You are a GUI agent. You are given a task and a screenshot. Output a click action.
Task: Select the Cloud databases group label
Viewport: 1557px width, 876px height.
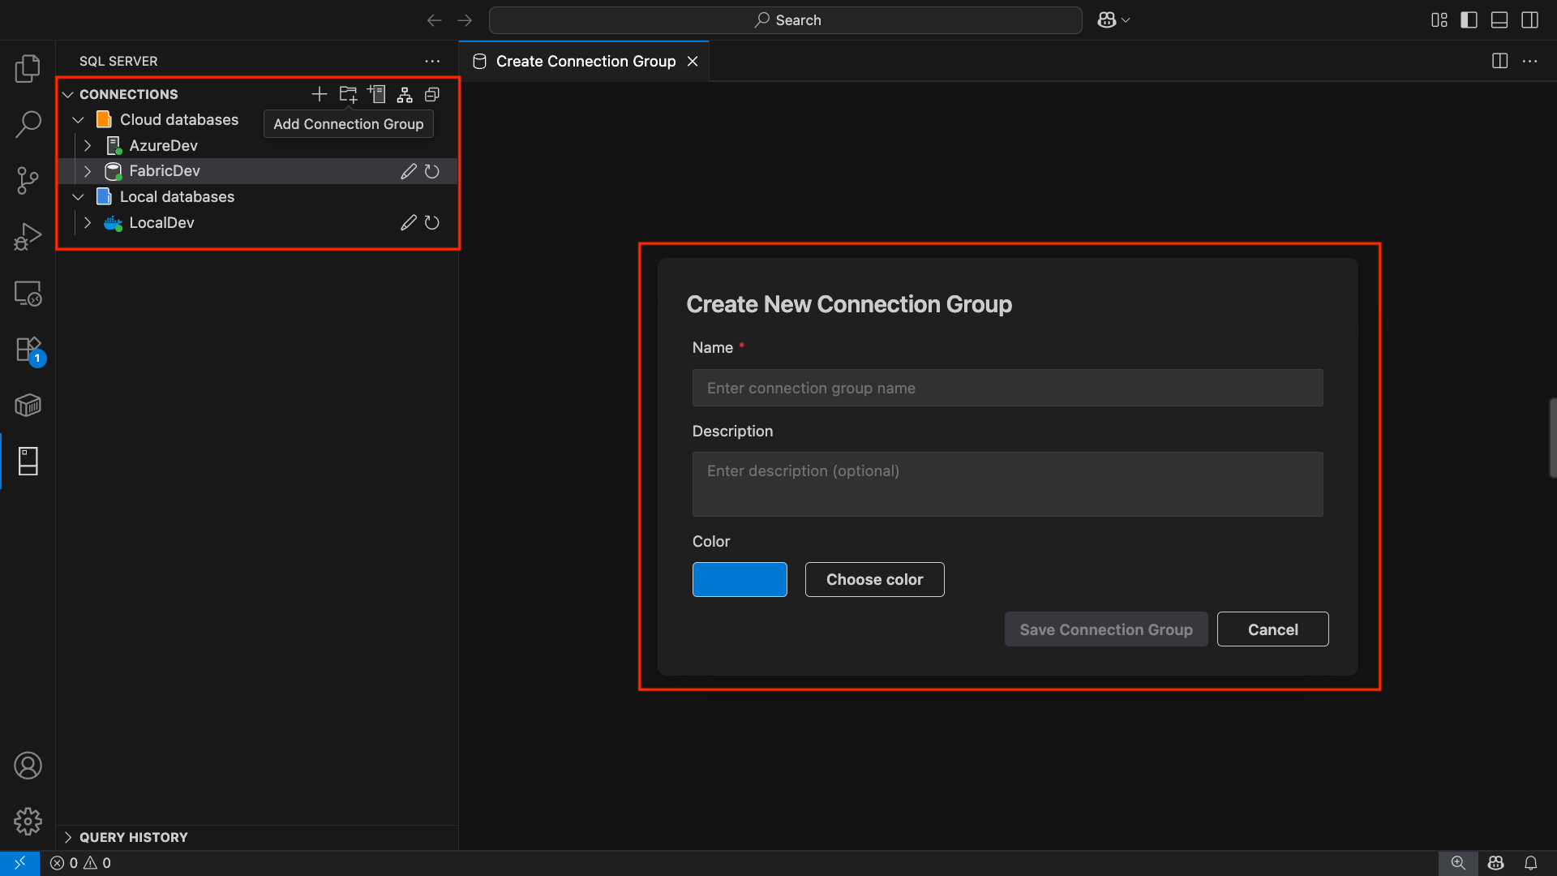(x=179, y=120)
